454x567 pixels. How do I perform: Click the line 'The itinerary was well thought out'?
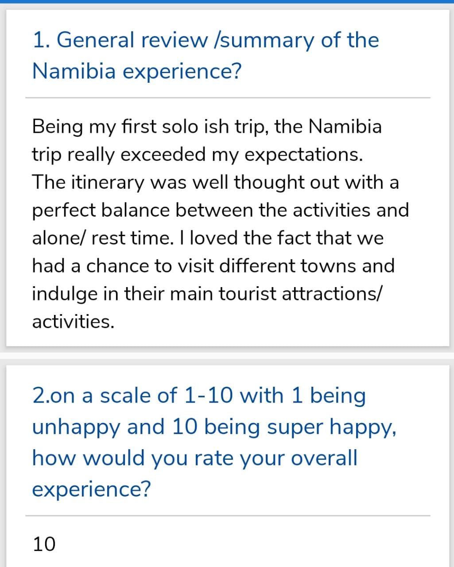tap(216, 182)
